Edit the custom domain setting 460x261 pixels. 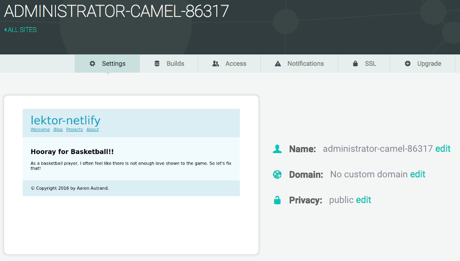coord(417,174)
